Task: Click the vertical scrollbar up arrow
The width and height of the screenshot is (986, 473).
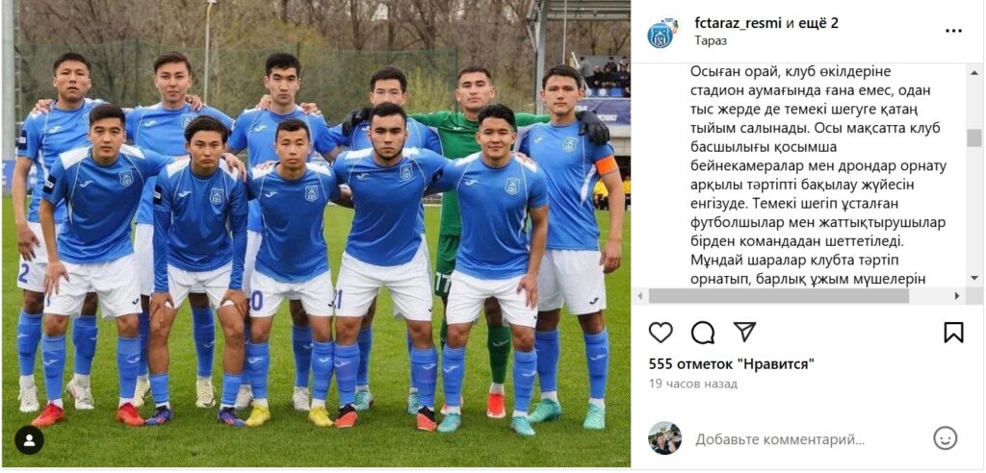Action: point(974,70)
